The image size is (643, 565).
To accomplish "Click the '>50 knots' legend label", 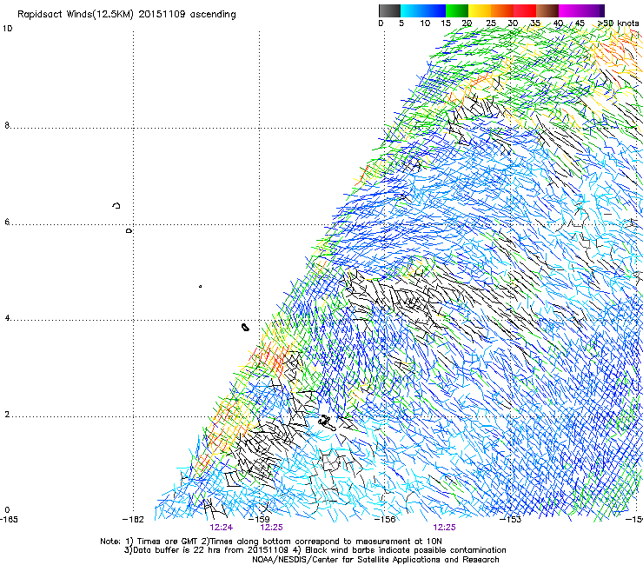I will tap(618, 23).
